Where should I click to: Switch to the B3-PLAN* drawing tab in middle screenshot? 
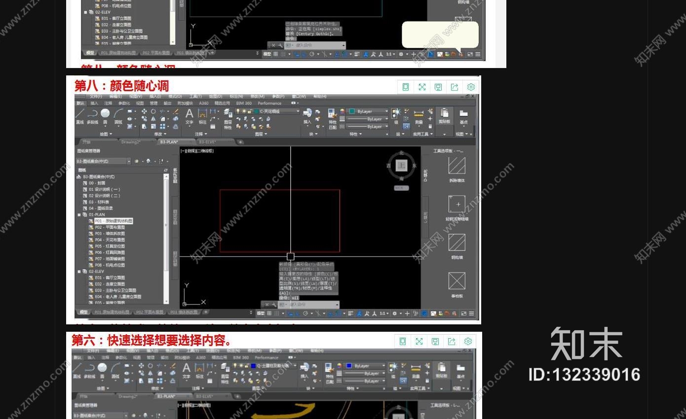(x=169, y=141)
